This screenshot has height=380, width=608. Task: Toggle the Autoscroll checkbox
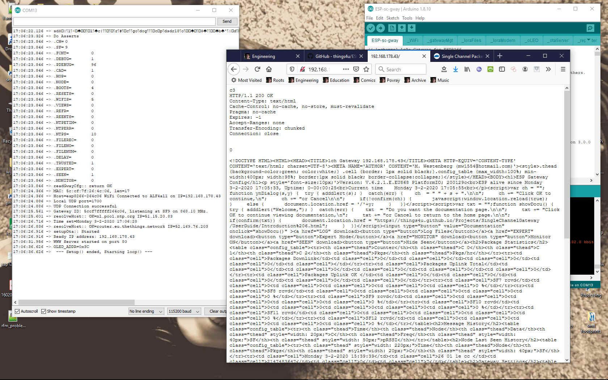[x=17, y=311]
